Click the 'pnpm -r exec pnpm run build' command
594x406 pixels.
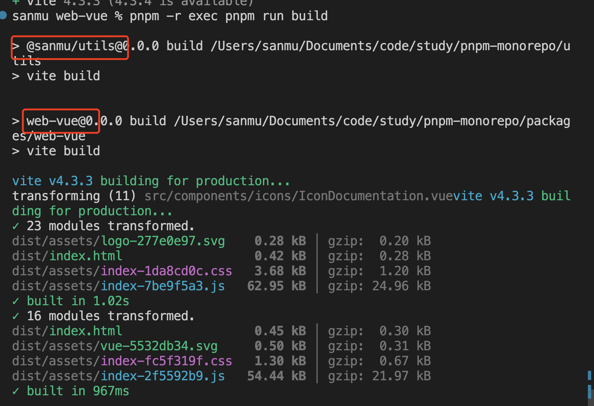click(228, 16)
